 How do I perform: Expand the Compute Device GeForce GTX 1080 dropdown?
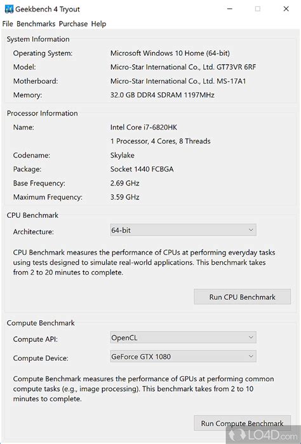[x=184, y=356]
